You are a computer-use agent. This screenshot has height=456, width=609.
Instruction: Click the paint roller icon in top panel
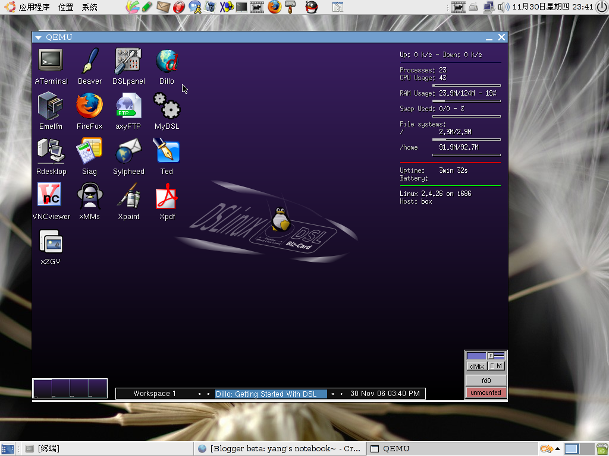click(290, 7)
